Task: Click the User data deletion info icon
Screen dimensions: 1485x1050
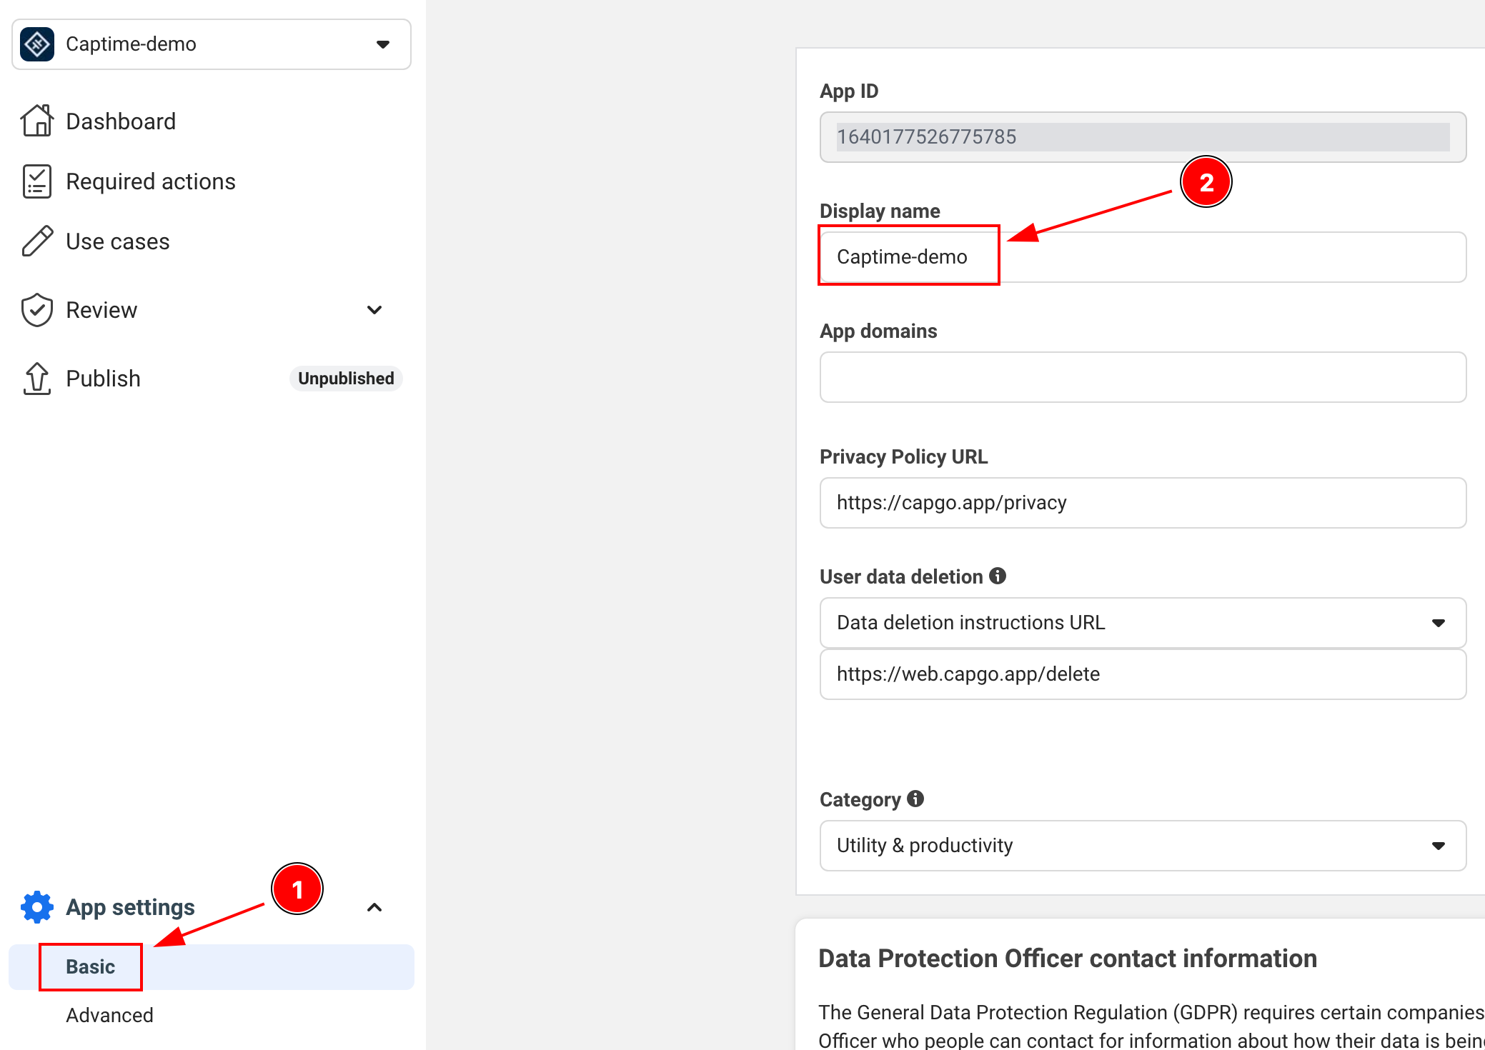Action: click(x=998, y=576)
